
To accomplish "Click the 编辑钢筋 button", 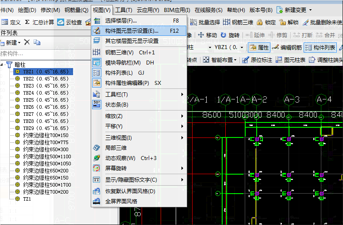I will [x=287, y=47].
